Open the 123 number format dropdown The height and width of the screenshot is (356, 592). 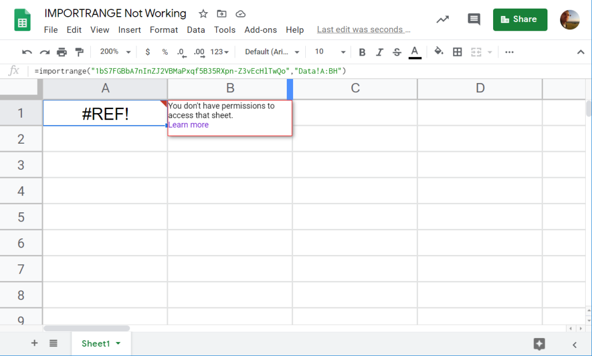pyautogui.click(x=219, y=51)
